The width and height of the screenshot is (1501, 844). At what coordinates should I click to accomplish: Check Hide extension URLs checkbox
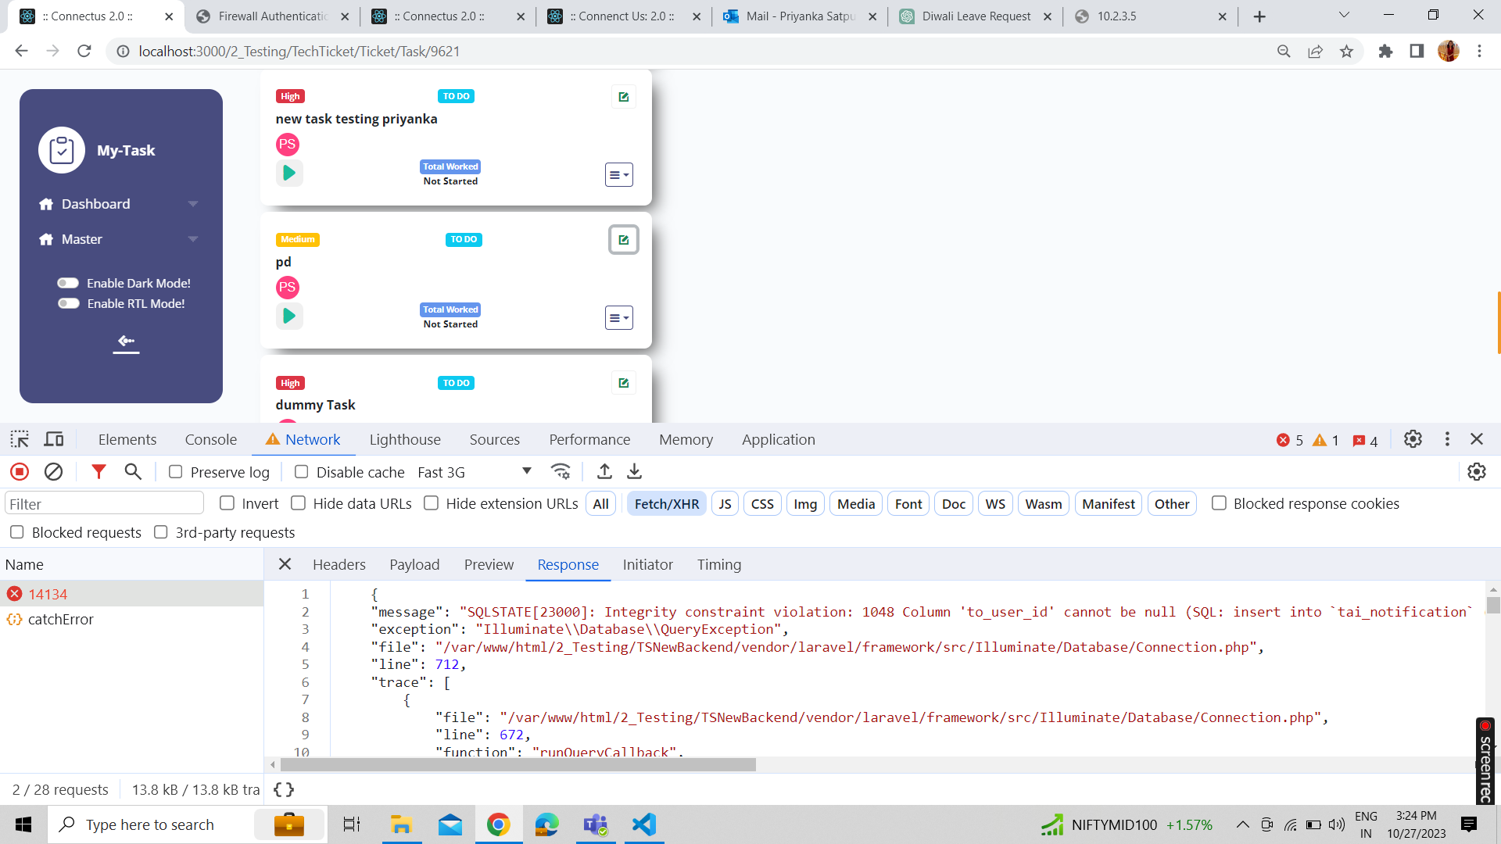point(431,503)
